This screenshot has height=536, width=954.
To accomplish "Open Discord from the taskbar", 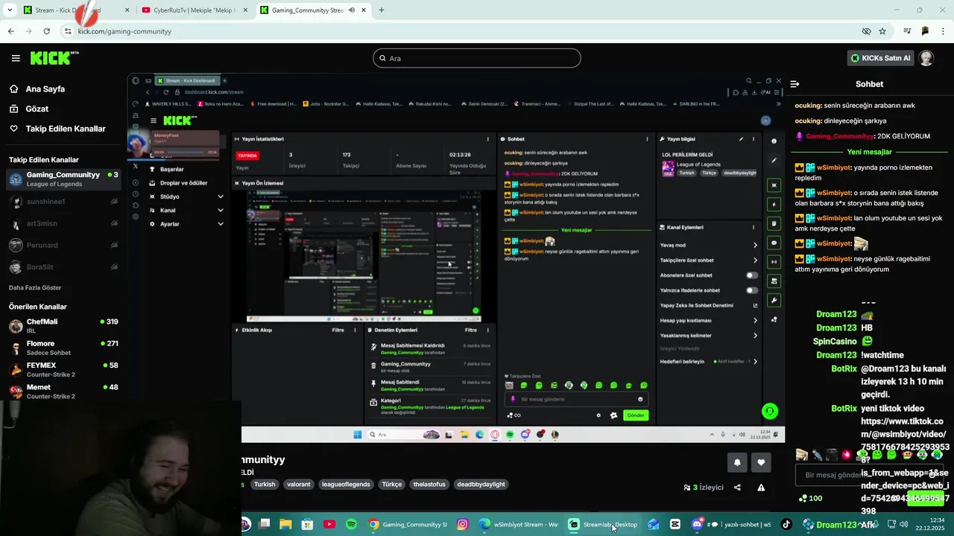I will (697, 524).
